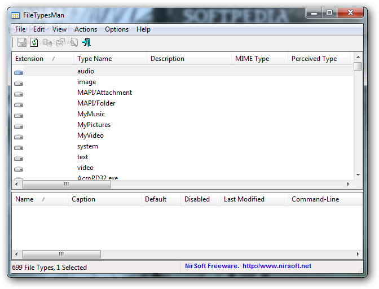Select the MAPI/Attachment type name
Image resolution: width=379 pixels, height=289 pixels.
[104, 93]
